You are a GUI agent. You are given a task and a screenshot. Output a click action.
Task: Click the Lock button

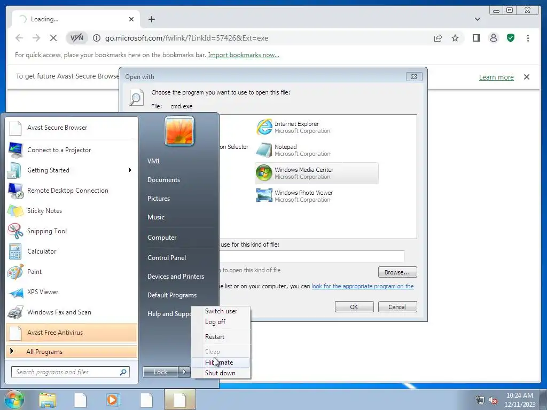[161, 372]
